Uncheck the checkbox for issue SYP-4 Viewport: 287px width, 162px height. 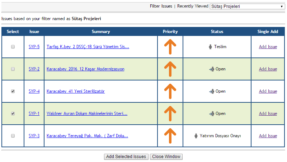(x=13, y=91)
